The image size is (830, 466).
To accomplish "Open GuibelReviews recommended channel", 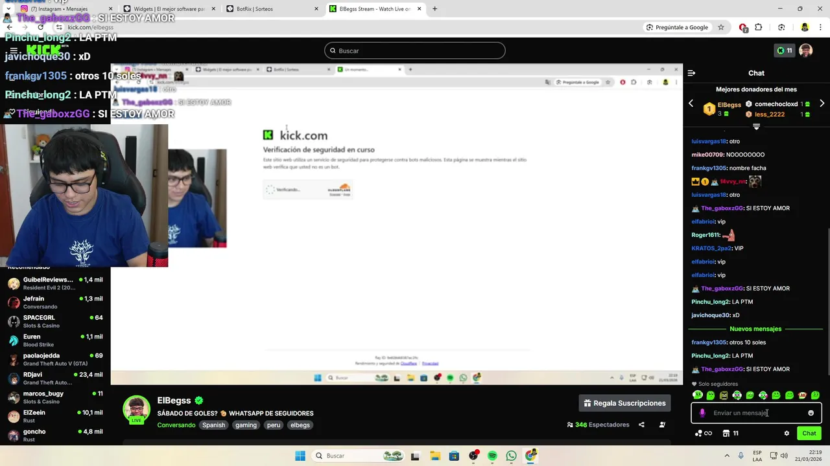I will 55,283.
